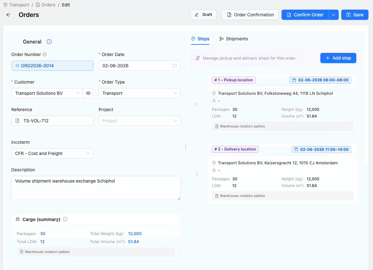Viewport: 373px width, 270px height.
Task: Click the Transport breadcrumb pin icon
Action: [x=5, y=5]
